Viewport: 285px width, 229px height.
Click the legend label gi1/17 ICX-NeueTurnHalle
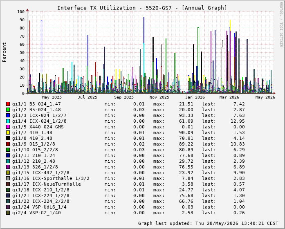[47, 184]
